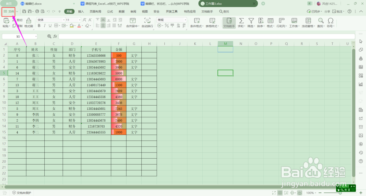Viewport: 366px width, 196px height.
Task: Click the Merge and Center (合并居中) icon
Action: [x=132, y=21]
